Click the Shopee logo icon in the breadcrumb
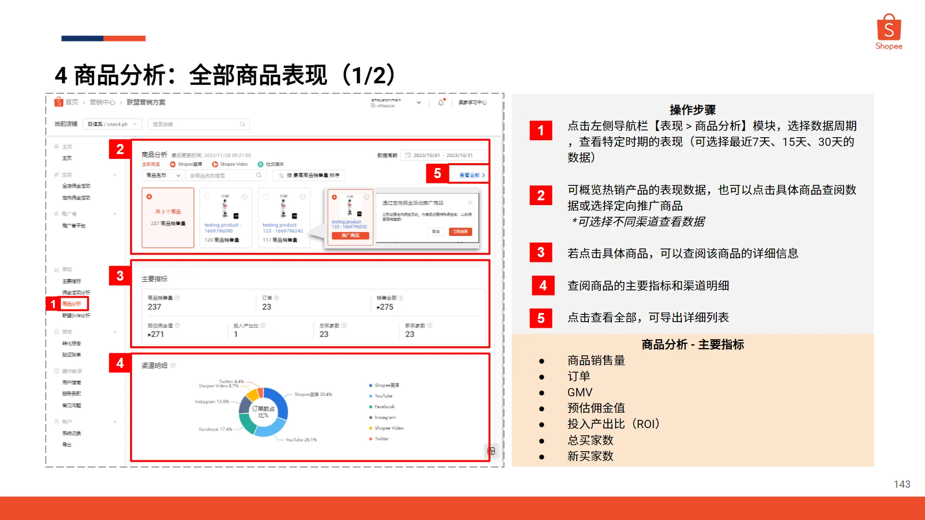This screenshot has height=520, width=925. (59, 102)
